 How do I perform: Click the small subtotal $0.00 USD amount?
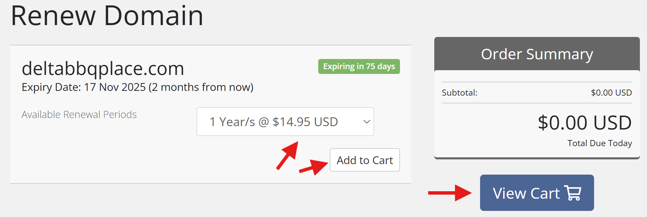[611, 93]
